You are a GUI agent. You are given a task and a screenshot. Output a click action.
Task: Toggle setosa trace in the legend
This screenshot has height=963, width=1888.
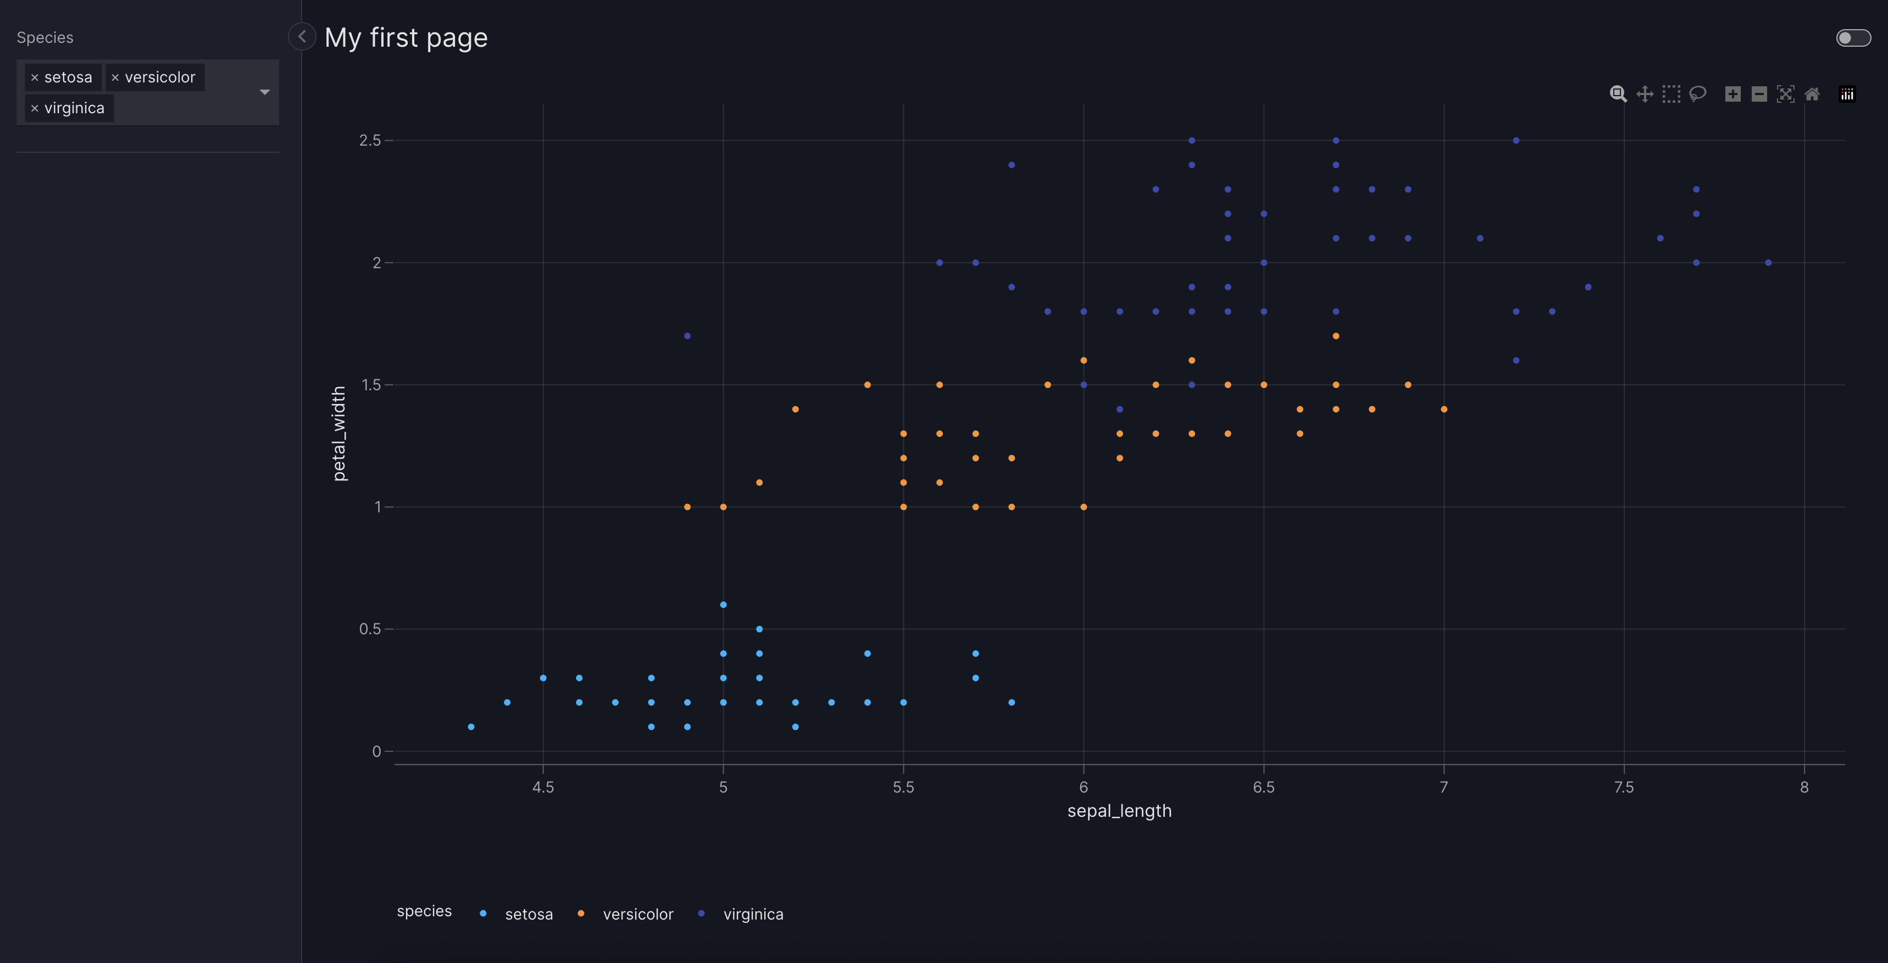(527, 914)
